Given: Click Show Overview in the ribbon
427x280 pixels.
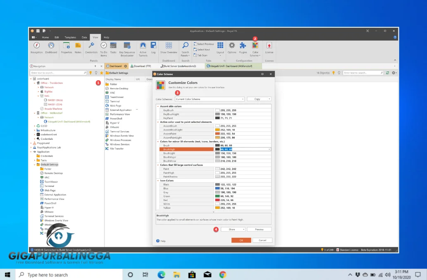Looking at the screenshot, I should click(x=169, y=48).
